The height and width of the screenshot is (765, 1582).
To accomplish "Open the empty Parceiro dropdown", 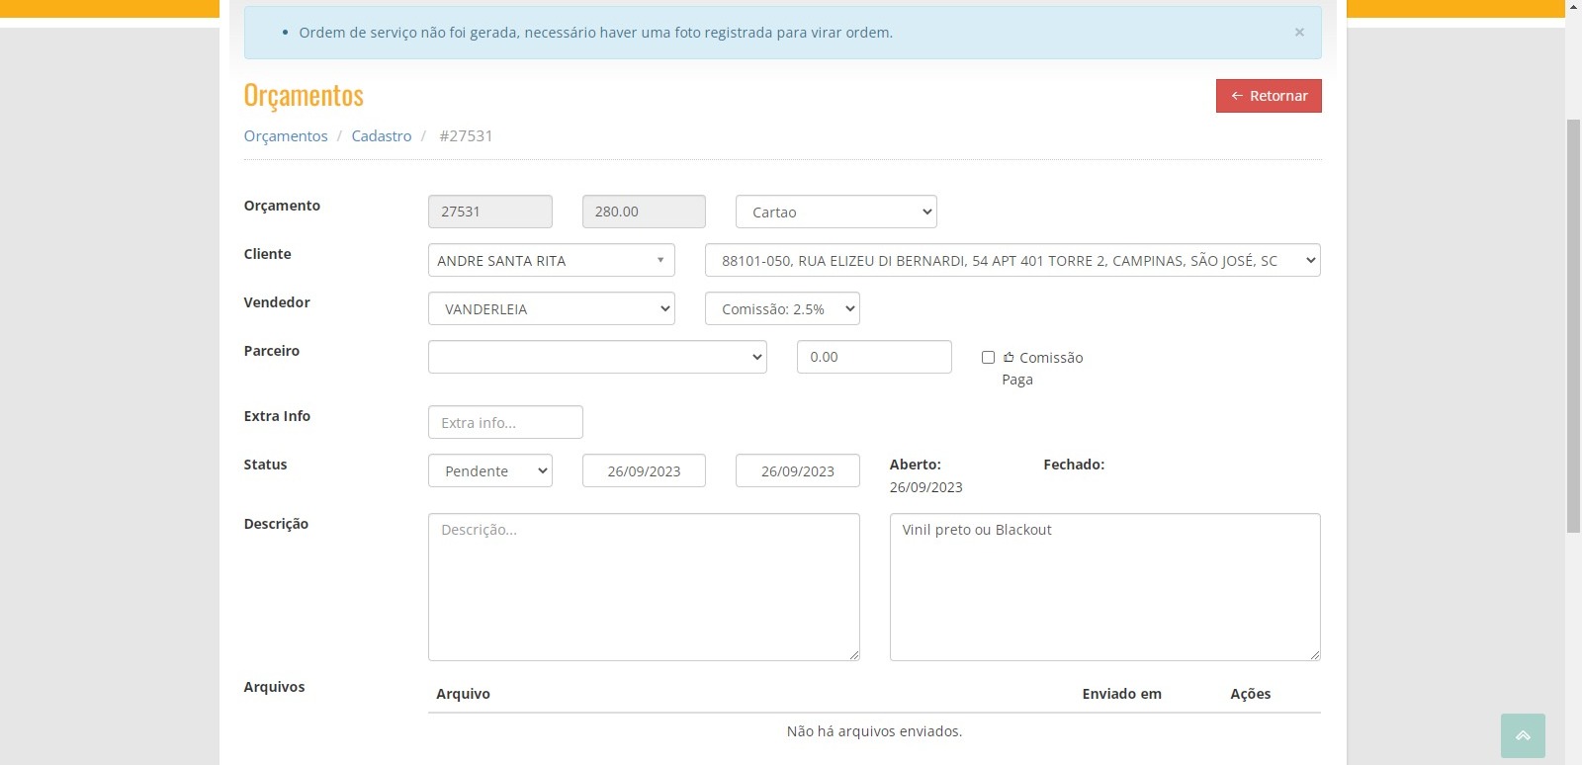I will click(x=597, y=357).
